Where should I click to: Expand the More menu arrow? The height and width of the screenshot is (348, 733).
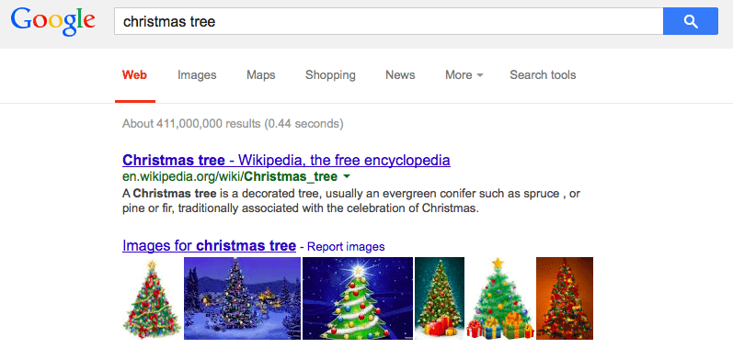click(x=480, y=75)
